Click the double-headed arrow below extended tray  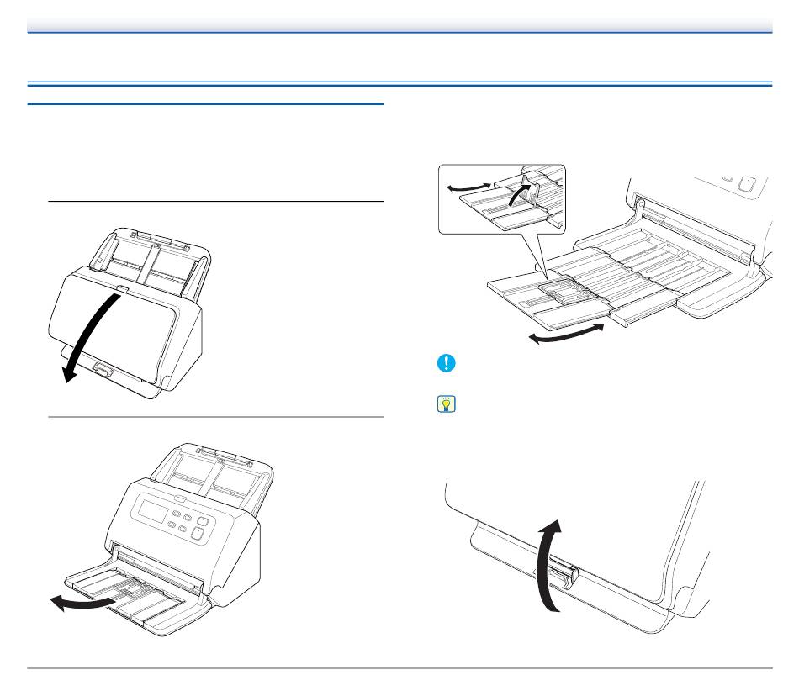tap(566, 334)
